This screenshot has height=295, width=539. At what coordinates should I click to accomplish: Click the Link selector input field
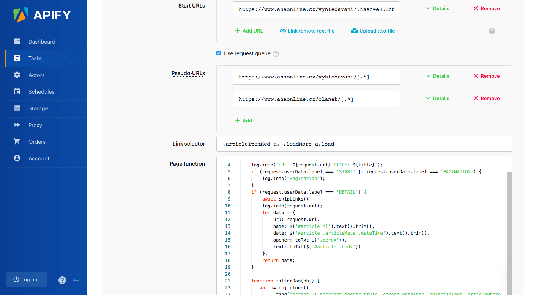click(x=364, y=144)
